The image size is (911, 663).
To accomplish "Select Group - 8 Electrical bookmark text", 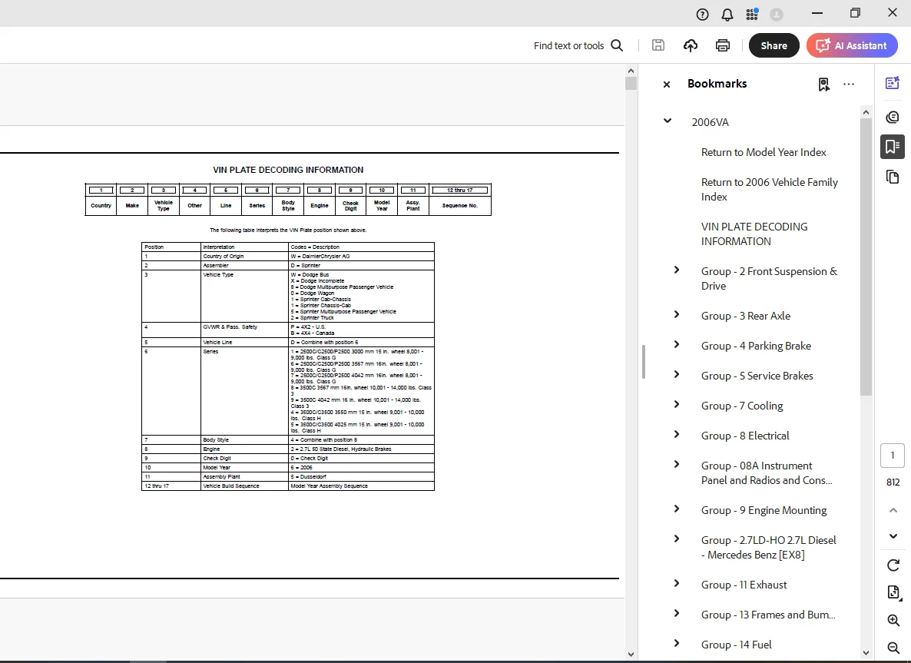I will 745,436.
